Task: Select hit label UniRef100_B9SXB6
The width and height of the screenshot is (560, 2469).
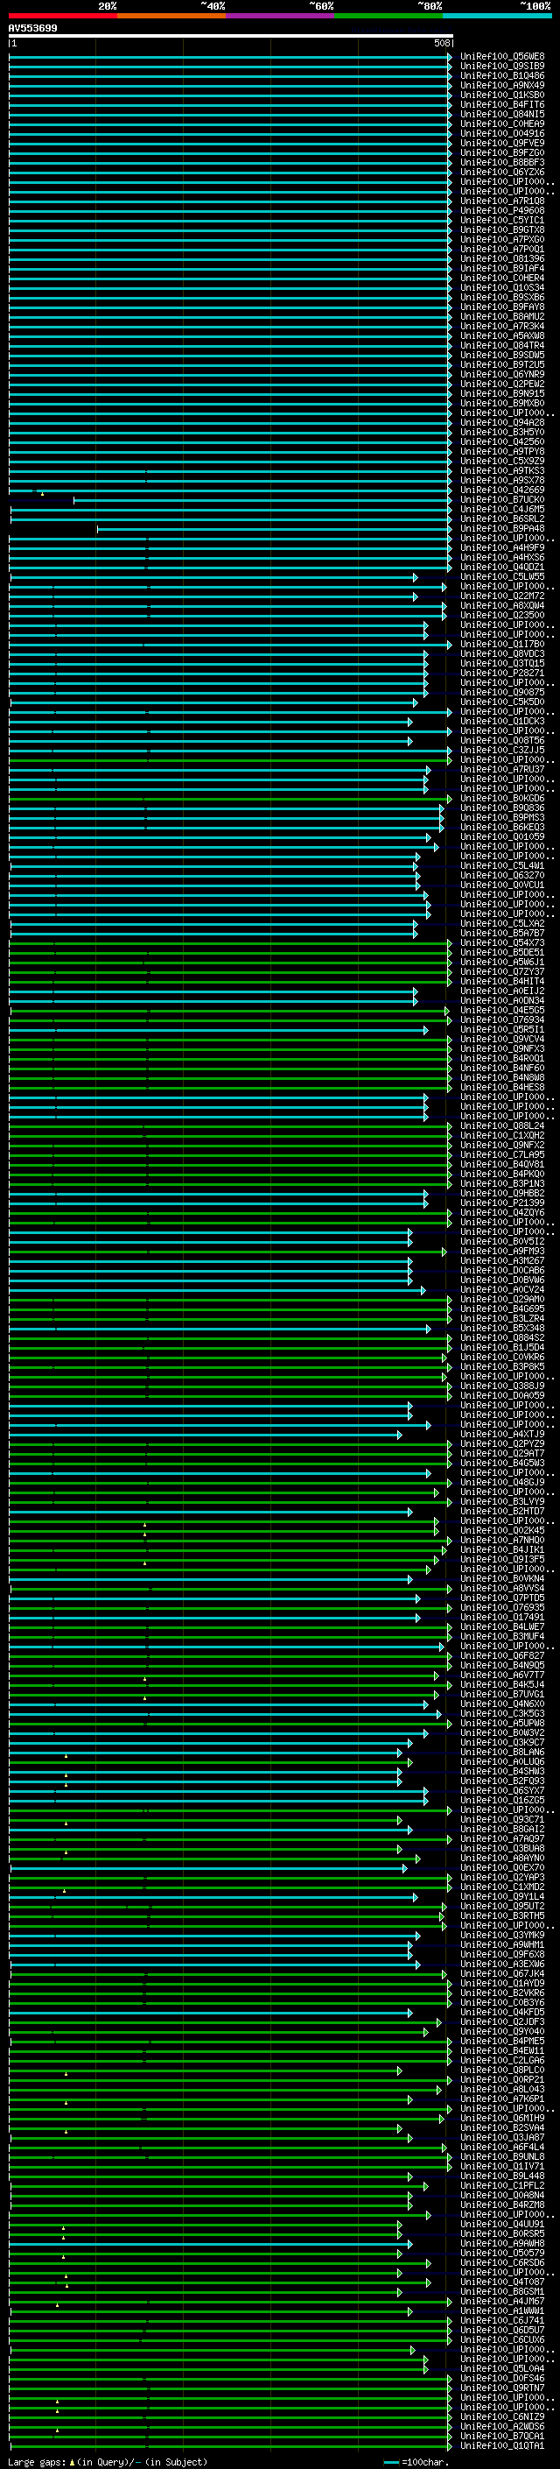Action: pos(502,297)
